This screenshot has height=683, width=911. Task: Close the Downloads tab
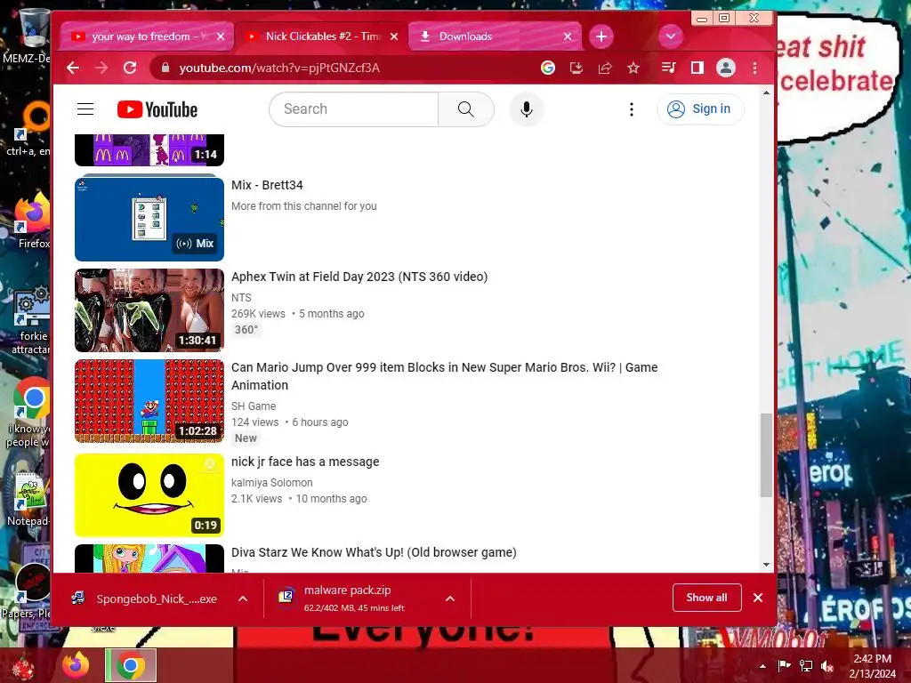(x=568, y=36)
